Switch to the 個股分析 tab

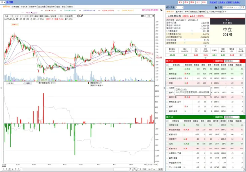51,7
